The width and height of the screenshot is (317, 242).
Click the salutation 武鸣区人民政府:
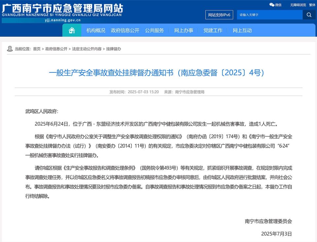42,111
